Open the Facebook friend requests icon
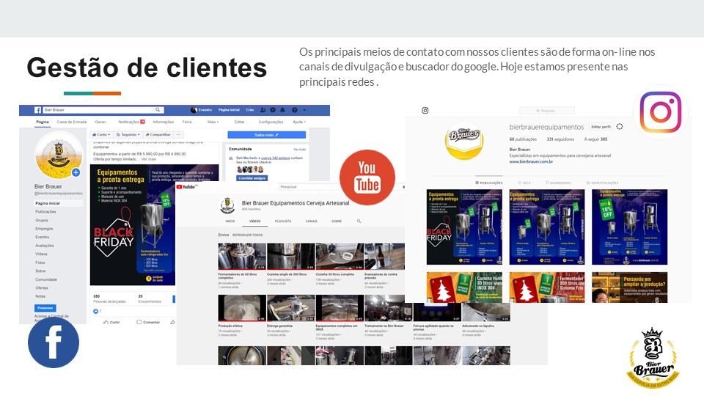Image resolution: width=704 pixels, height=396 pixels. click(263, 109)
